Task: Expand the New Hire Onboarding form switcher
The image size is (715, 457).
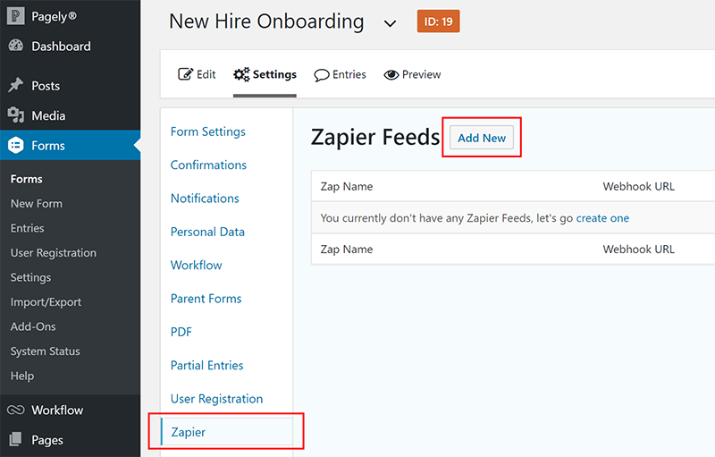Action: tap(390, 23)
